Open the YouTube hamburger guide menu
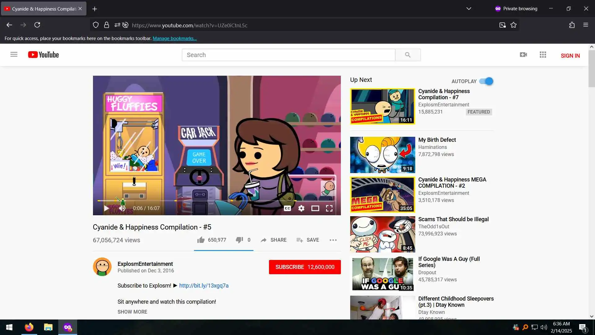The width and height of the screenshot is (595, 335). pos(14,55)
